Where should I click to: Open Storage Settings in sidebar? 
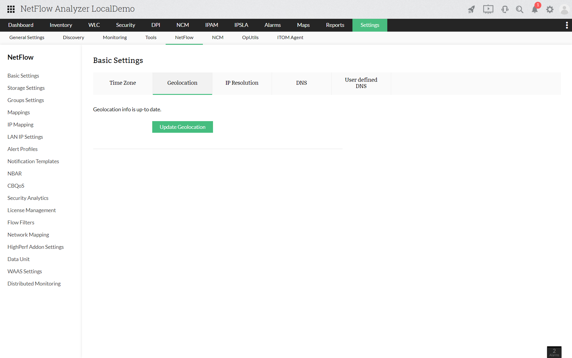pyautogui.click(x=26, y=88)
